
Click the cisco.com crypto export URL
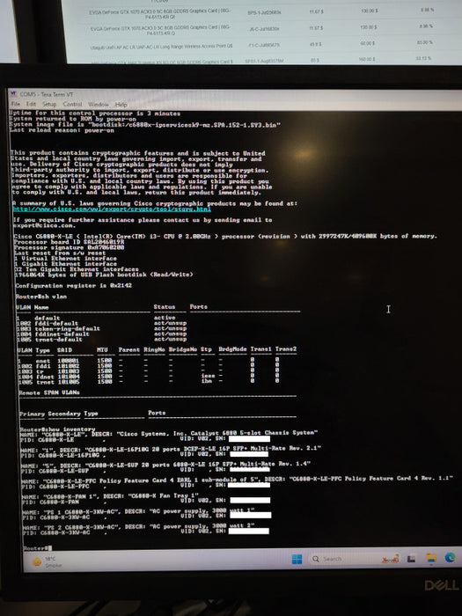coord(112,209)
